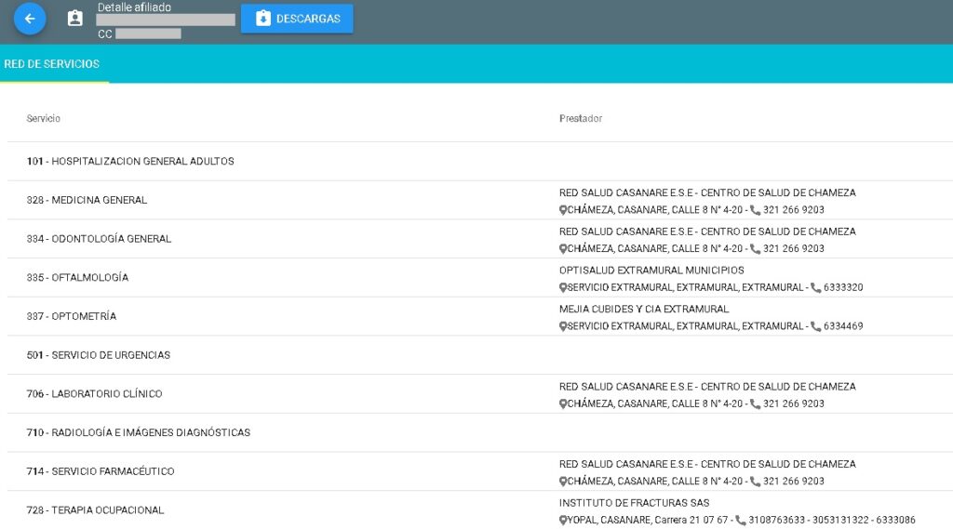Select row 337 - OPTOMETRÍA
The height and width of the screenshot is (529, 953).
pos(480,316)
